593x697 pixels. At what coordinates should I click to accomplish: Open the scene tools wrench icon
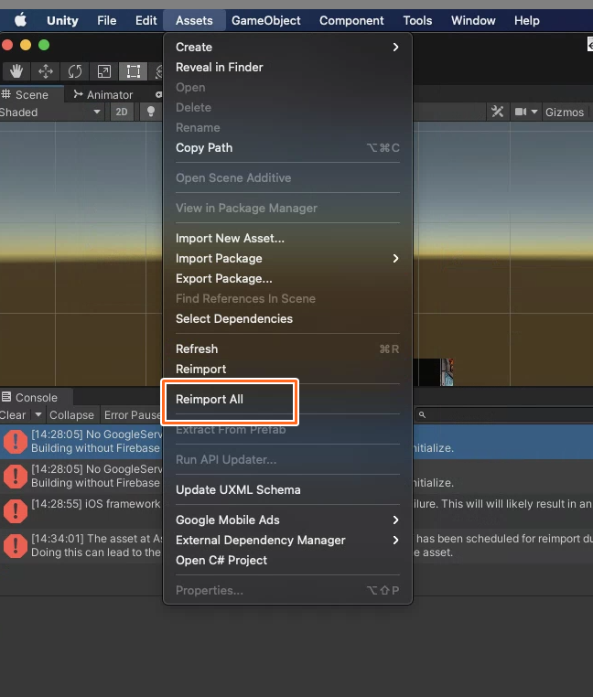coord(497,112)
